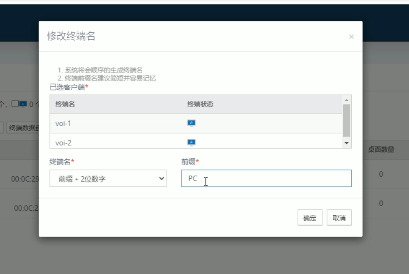The image size is (409, 274).
Task: Confirm changes with the 确定 button
Action: 309,218
